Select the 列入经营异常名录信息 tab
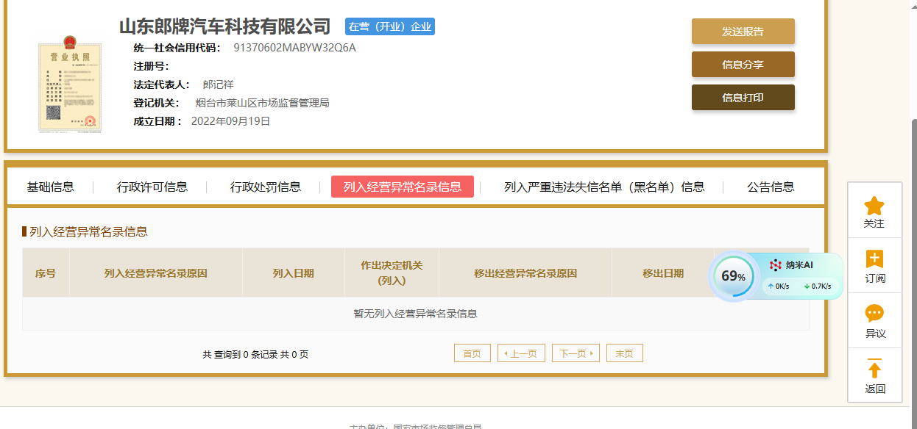The image size is (917, 429). pyautogui.click(x=403, y=187)
